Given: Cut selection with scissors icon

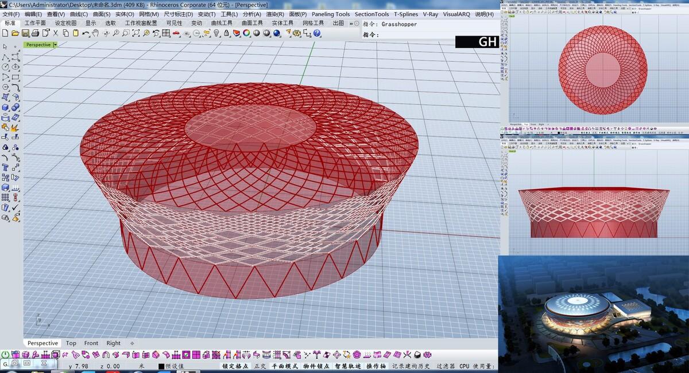Looking at the screenshot, I should 56,33.
